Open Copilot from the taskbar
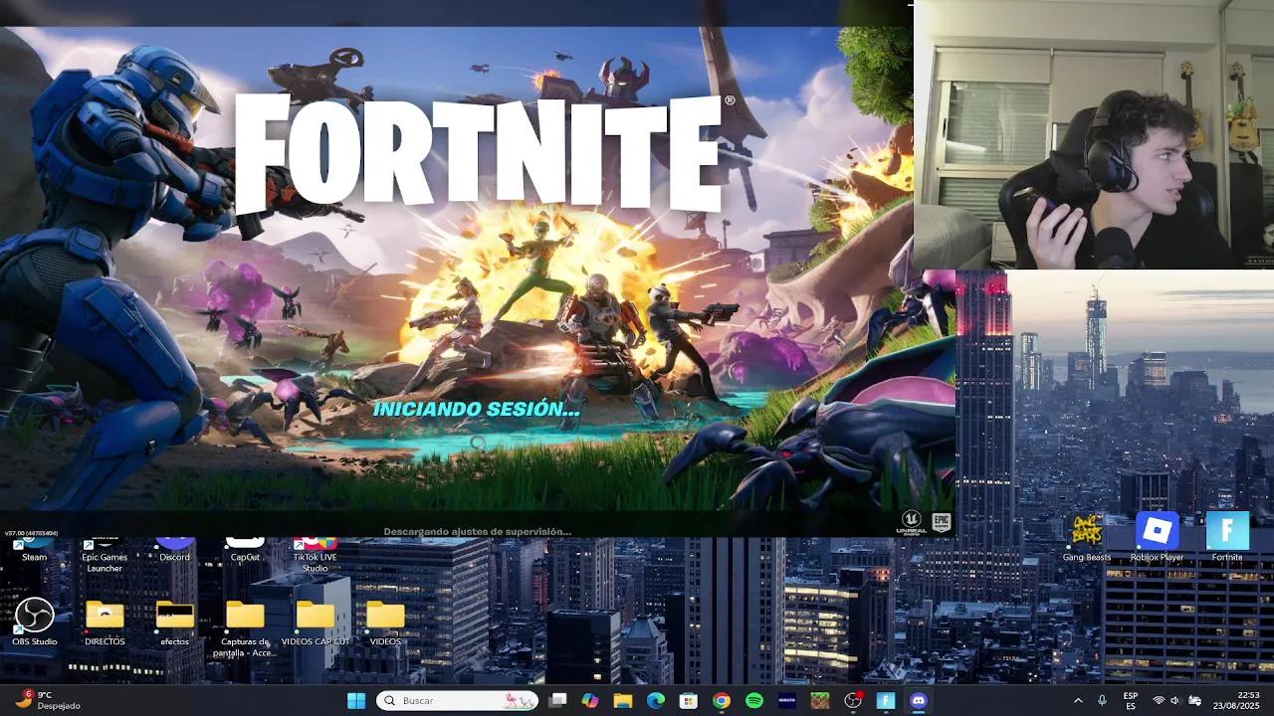Viewport: 1274px width, 716px height. click(590, 700)
